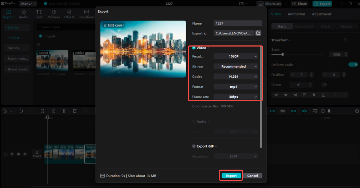Open the Effects panel

[69, 14]
